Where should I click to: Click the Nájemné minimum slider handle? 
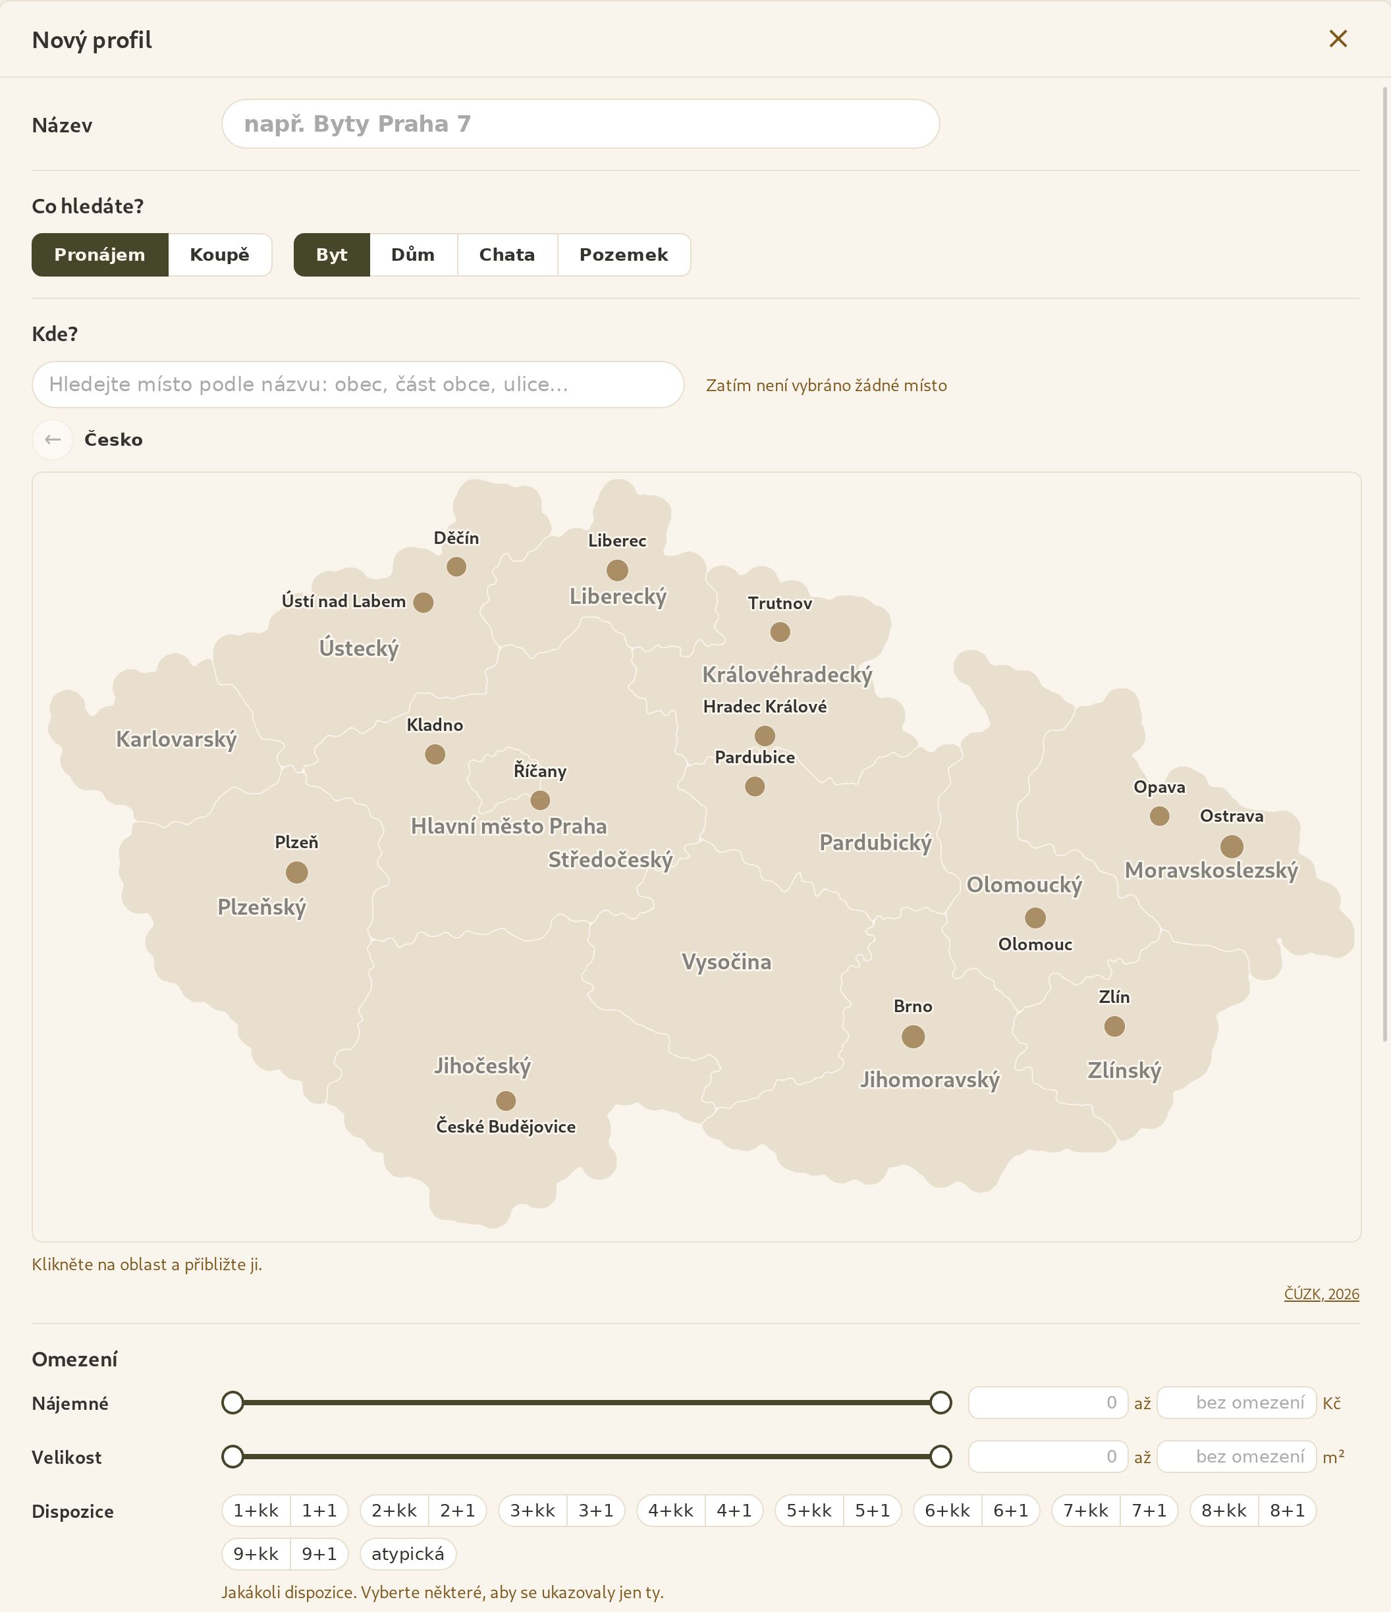[x=232, y=1402]
